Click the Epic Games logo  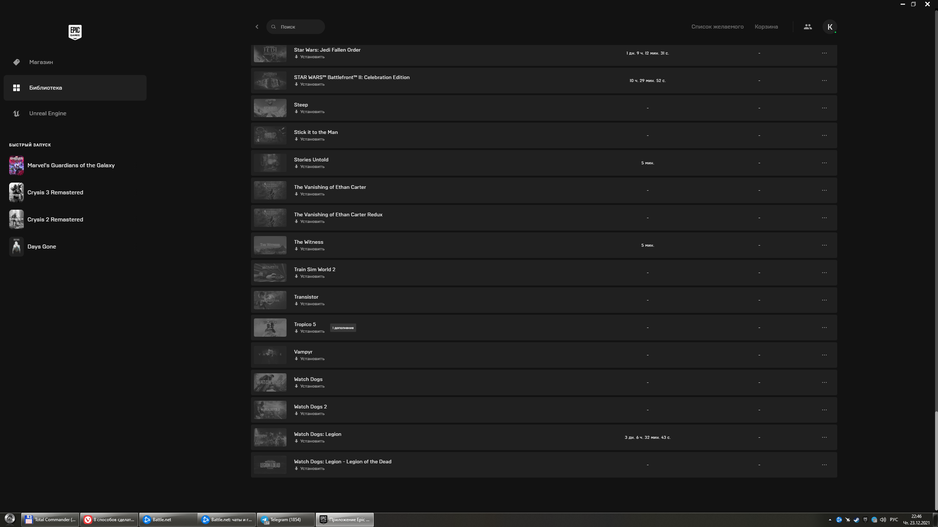pos(75,32)
